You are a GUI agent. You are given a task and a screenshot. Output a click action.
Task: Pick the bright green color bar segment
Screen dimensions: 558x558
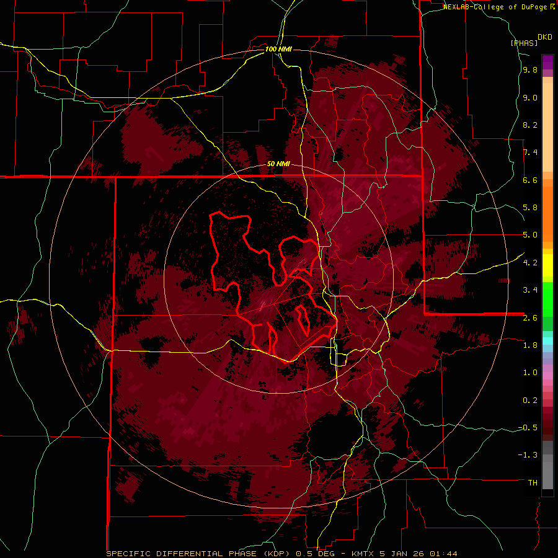coord(547,299)
